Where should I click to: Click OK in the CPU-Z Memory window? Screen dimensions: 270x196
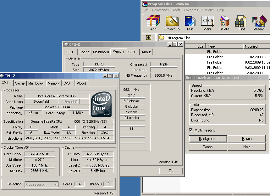[x=171, y=171]
